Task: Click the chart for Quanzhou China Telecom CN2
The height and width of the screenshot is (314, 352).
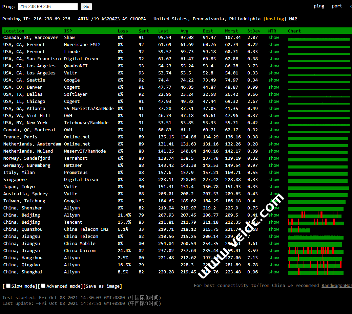Action: point(299,230)
